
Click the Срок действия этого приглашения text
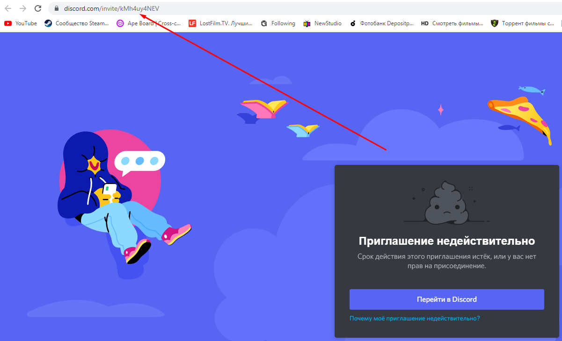447,261
